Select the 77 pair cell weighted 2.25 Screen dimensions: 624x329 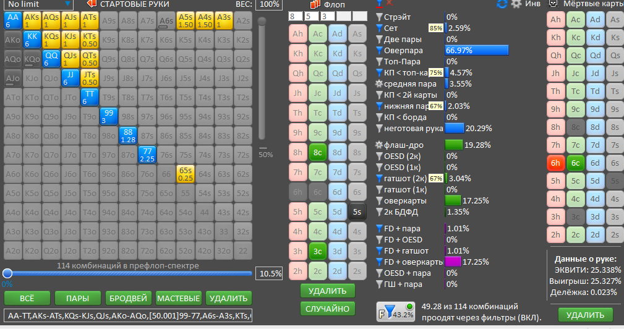point(147,155)
